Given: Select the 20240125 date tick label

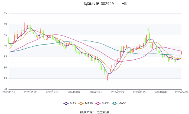Looking at the screenshot, I should tap(95, 92).
